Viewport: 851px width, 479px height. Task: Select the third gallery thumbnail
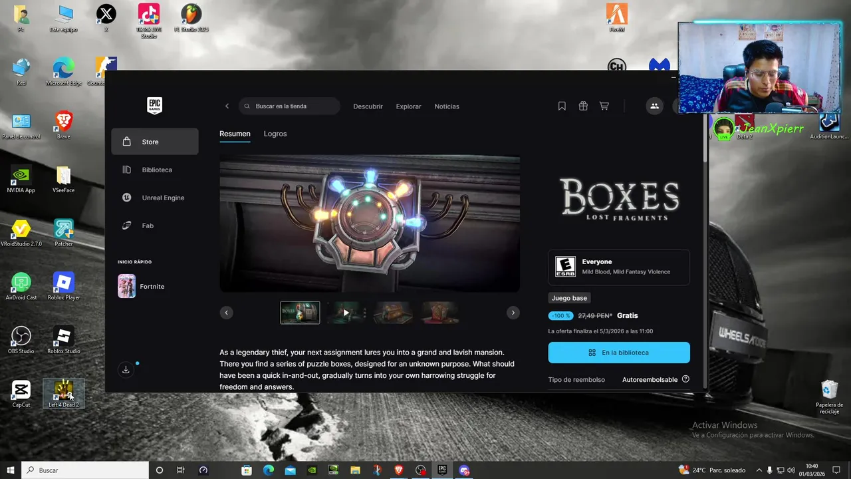(x=392, y=313)
